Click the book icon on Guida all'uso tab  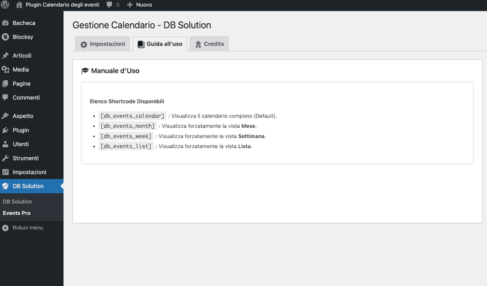tap(141, 44)
